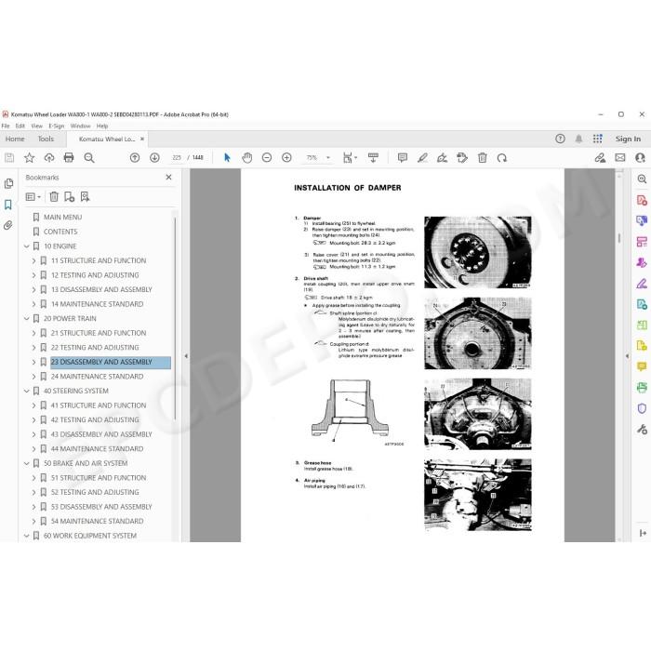Screen dimensions: 651x651
Task: Open 60 WORK EQUIPMENT SYSTEM bookmark
Action: point(90,536)
